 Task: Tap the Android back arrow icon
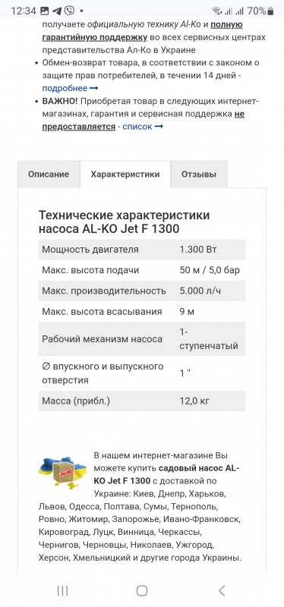[222, 590]
